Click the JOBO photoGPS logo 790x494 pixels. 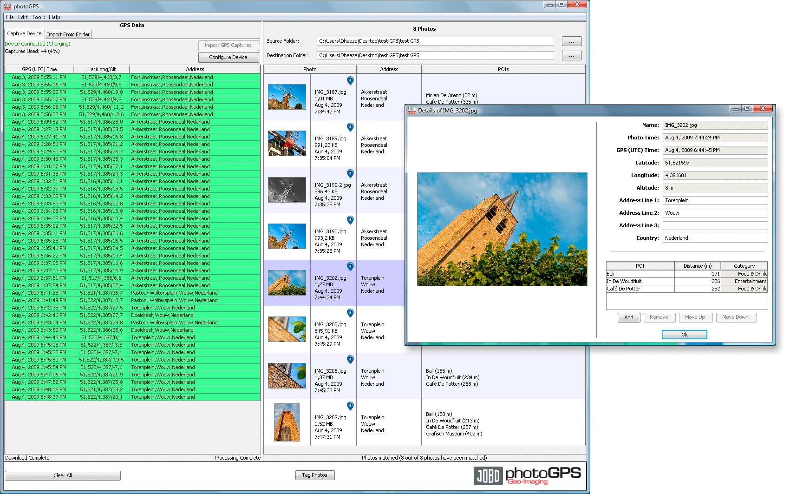527,475
